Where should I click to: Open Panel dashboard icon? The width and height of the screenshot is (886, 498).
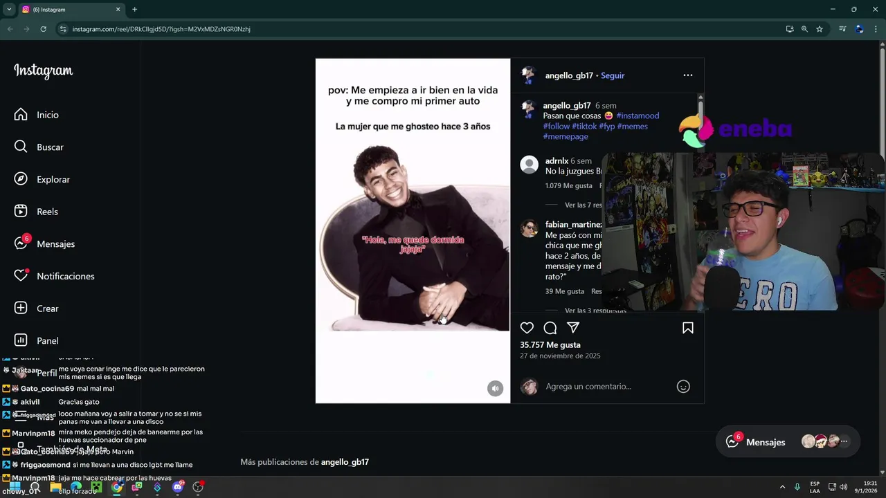(x=21, y=340)
